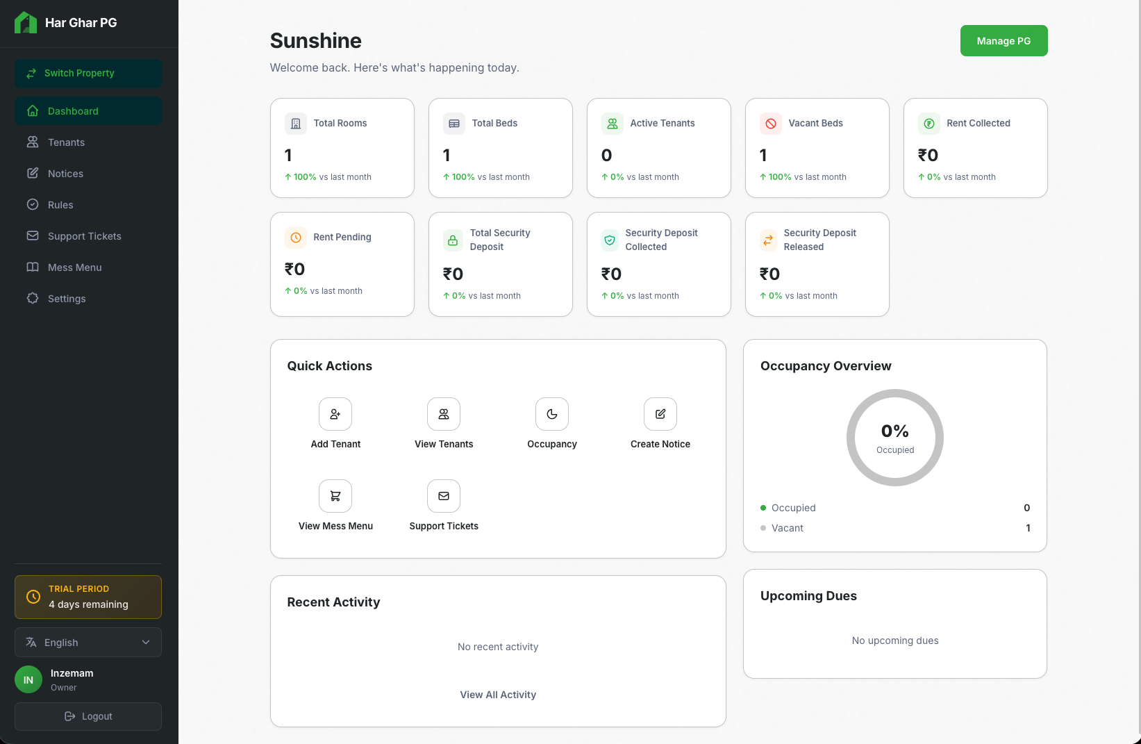
Task: Open the Occupancy quick action icon
Action: click(551, 414)
